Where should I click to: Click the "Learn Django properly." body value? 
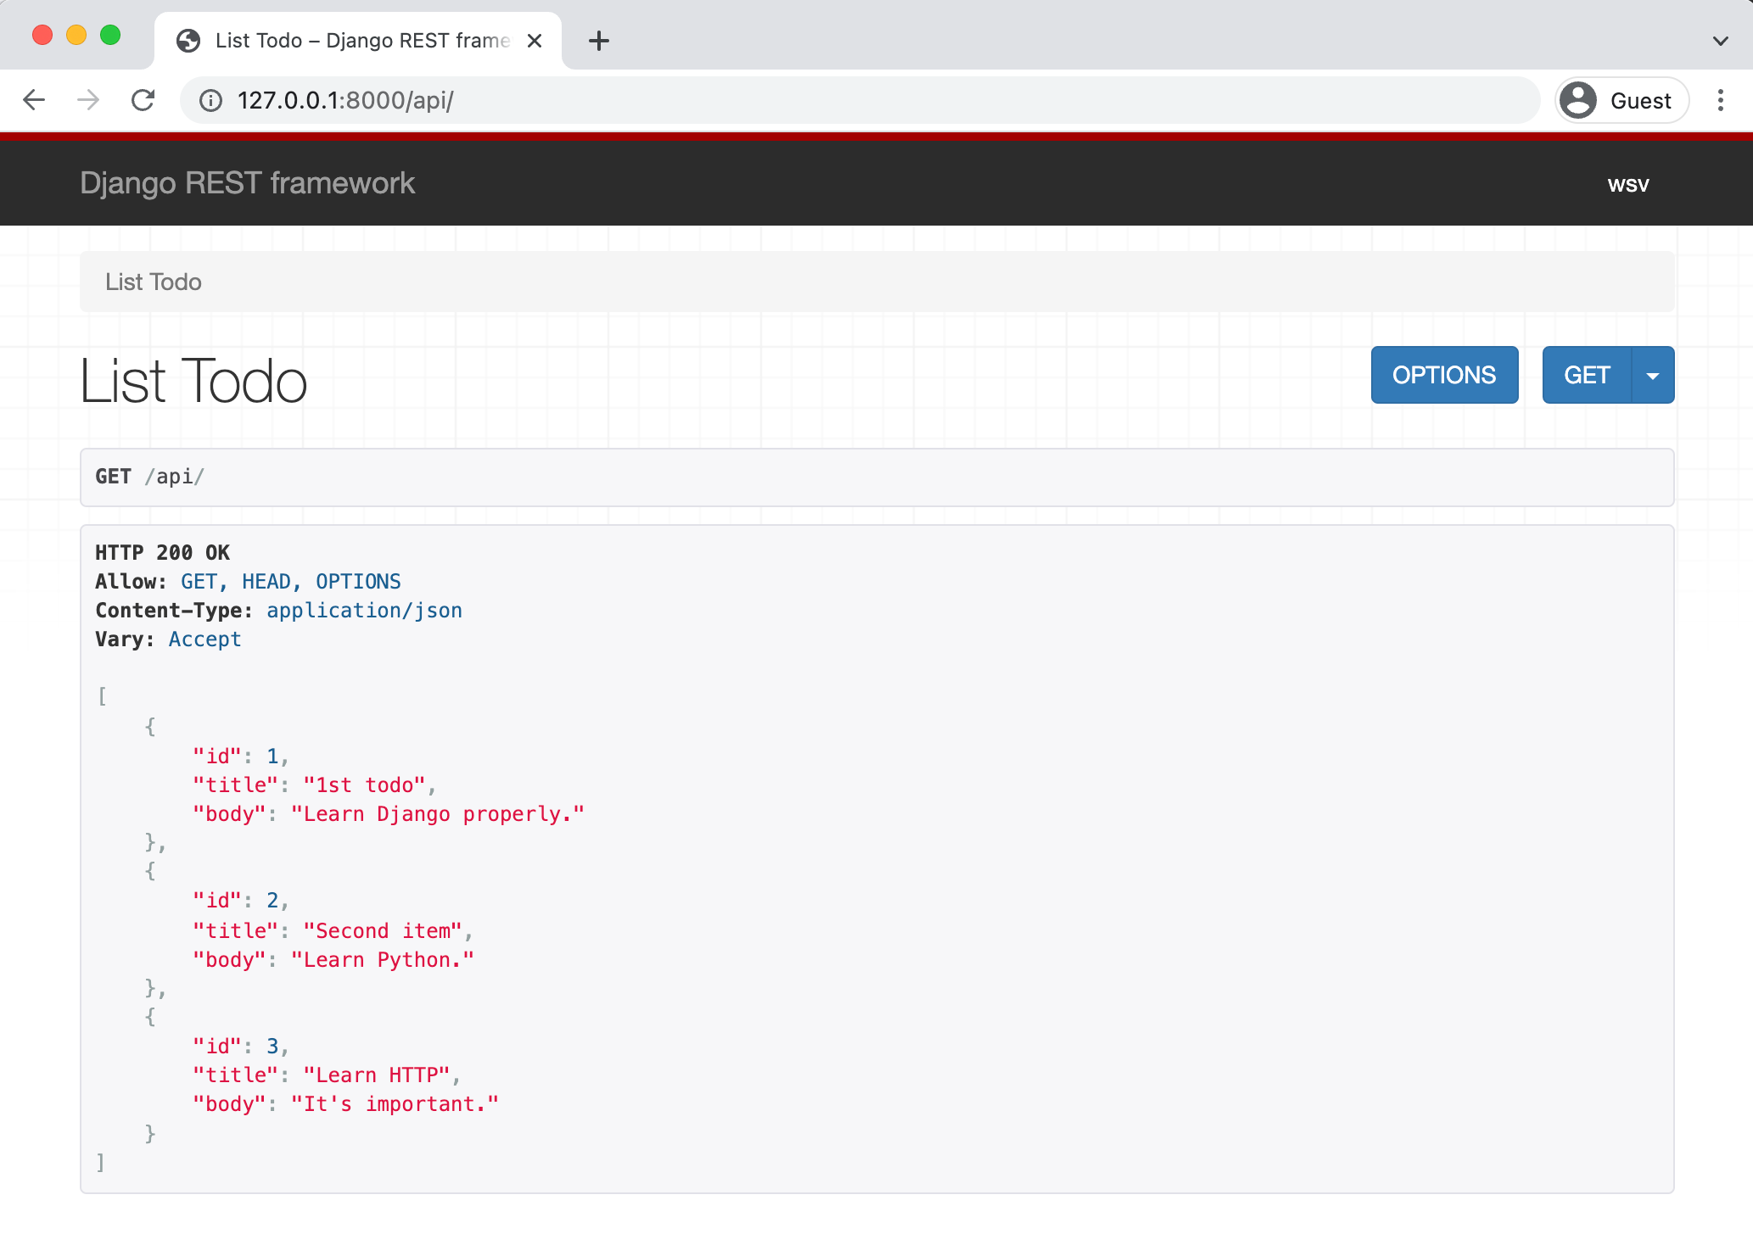click(438, 814)
